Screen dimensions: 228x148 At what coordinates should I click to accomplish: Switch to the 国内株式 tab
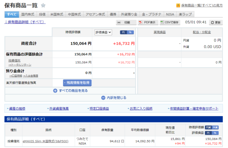click(28, 14)
